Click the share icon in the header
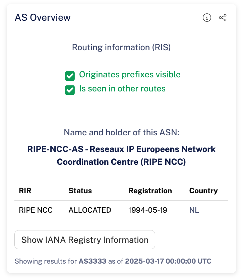 (223, 18)
